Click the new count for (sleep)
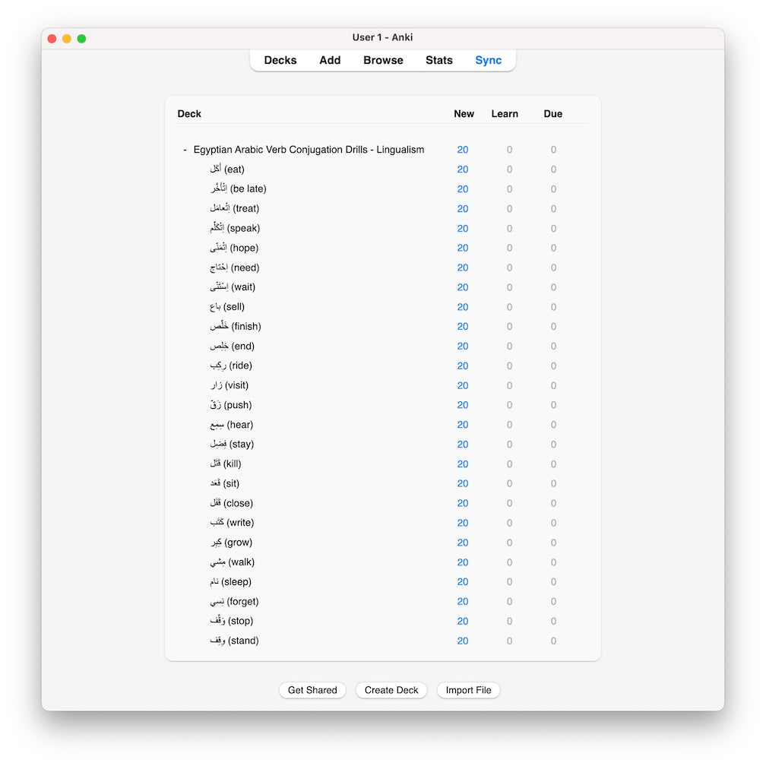 point(463,582)
